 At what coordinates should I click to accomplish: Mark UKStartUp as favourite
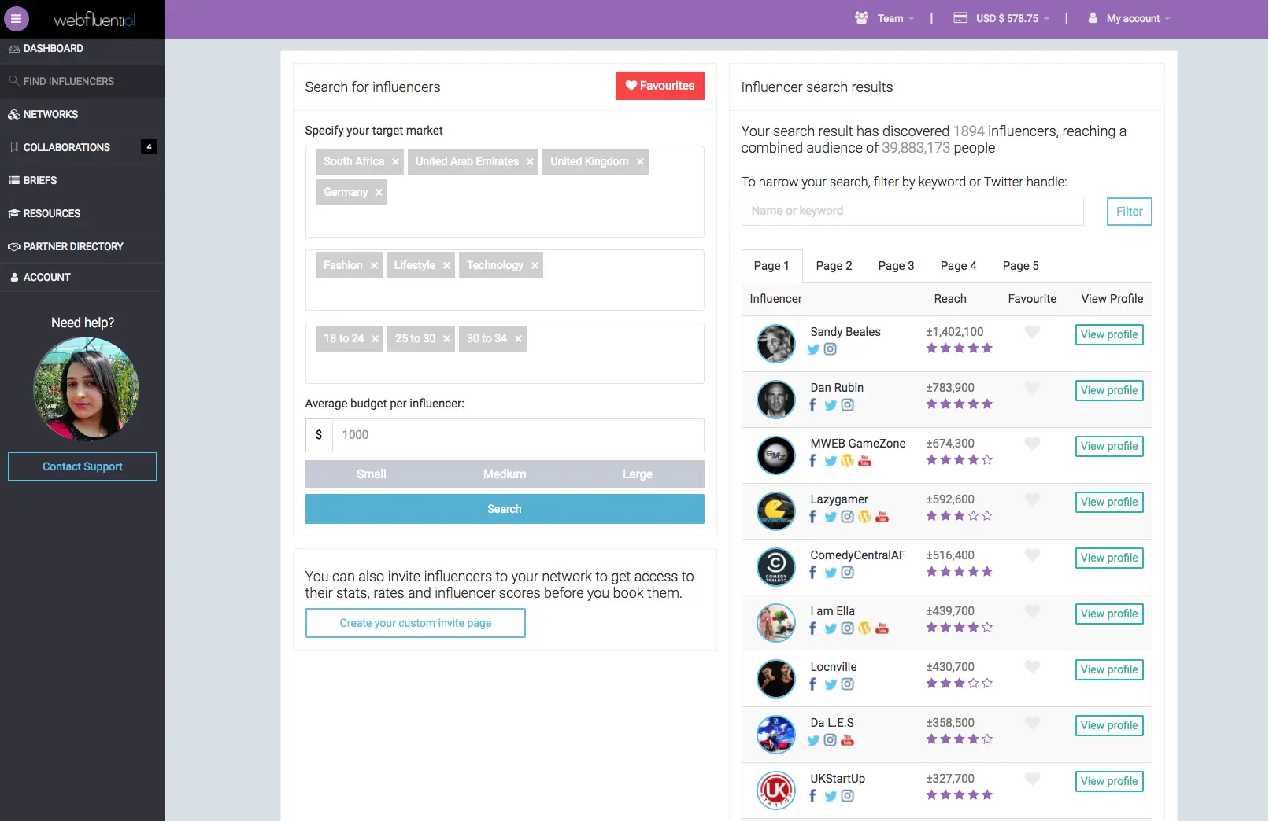coord(1032,779)
